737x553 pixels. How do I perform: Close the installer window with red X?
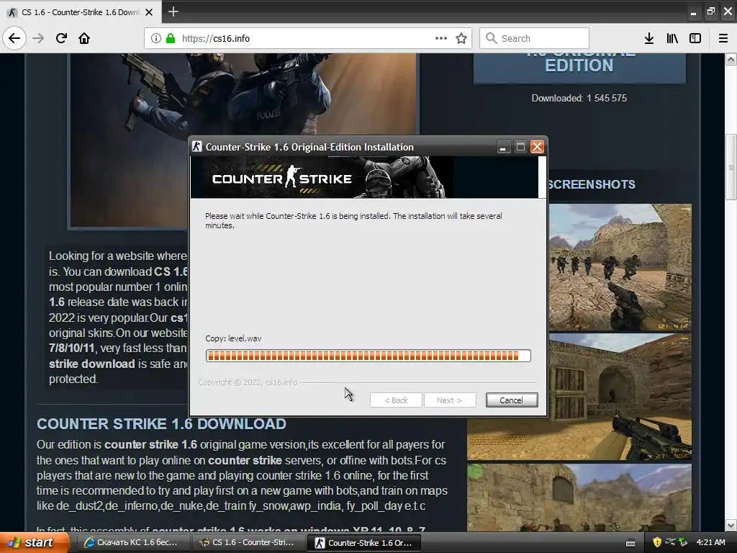click(x=537, y=147)
